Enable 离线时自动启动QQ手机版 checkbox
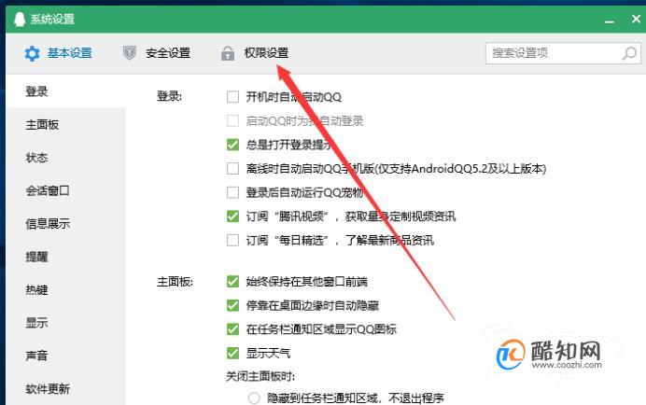The height and width of the screenshot is (405, 646). pos(232,169)
